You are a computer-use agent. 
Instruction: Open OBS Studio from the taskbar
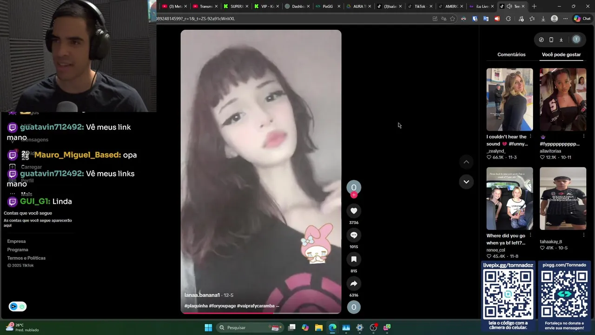pyautogui.click(x=373, y=328)
